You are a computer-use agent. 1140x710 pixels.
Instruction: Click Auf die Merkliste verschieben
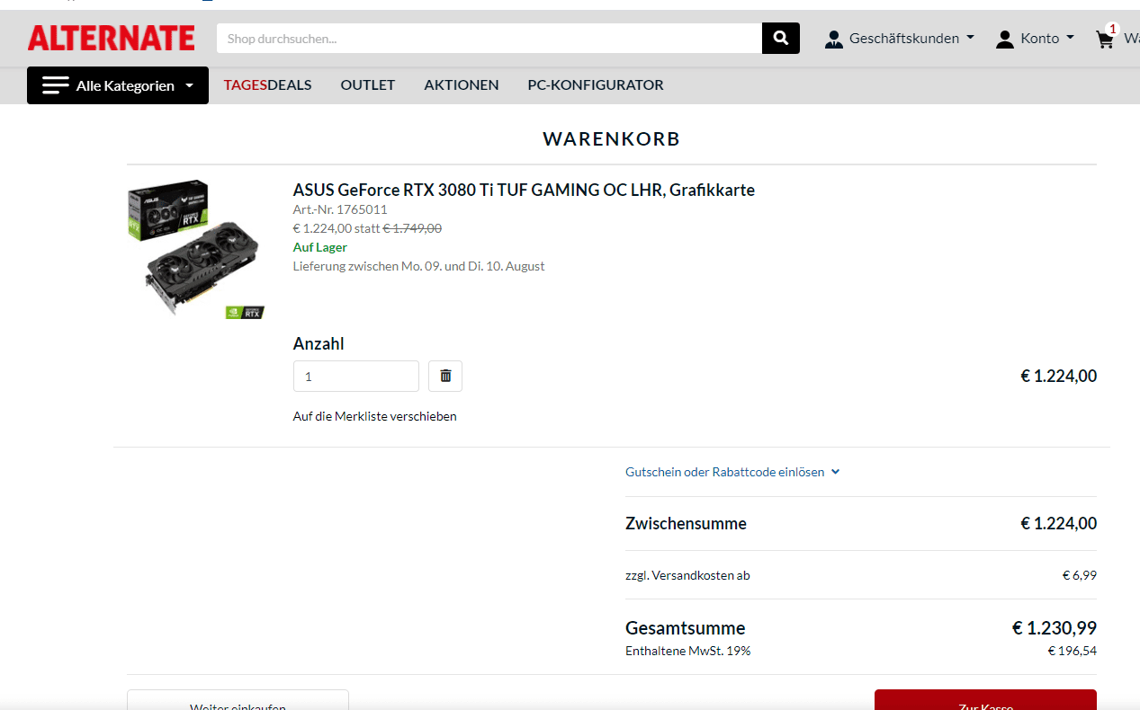(375, 416)
